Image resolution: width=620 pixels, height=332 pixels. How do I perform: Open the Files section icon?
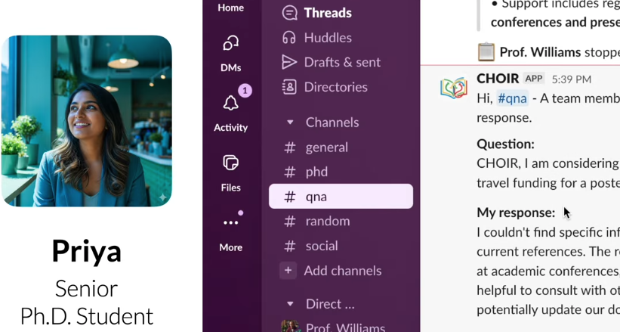coord(231,163)
